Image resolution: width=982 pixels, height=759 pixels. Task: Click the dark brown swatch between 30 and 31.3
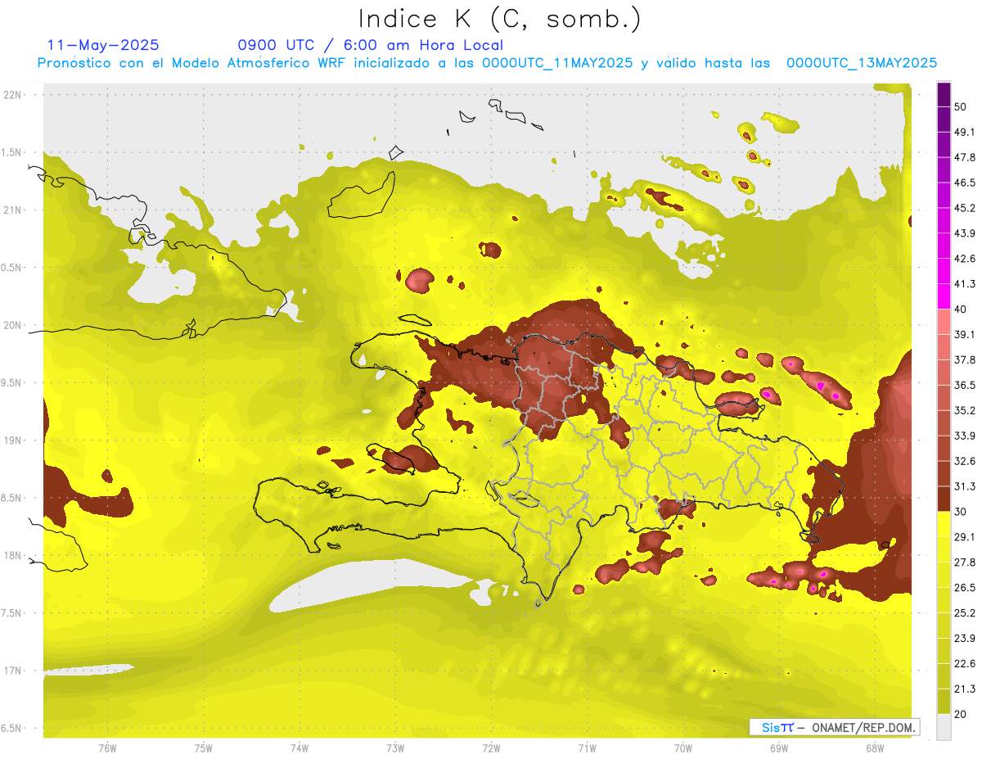click(944, 499)
